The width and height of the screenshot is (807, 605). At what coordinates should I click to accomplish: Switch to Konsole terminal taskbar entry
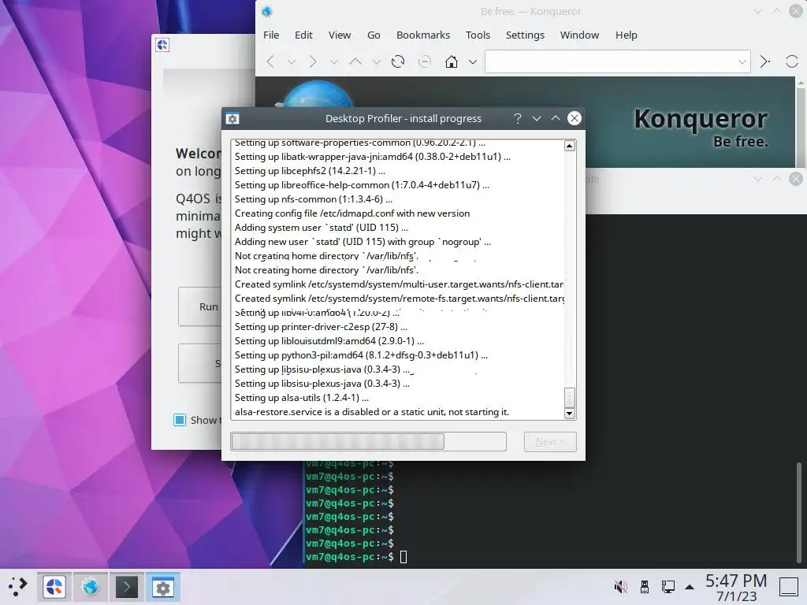point(127,586)
